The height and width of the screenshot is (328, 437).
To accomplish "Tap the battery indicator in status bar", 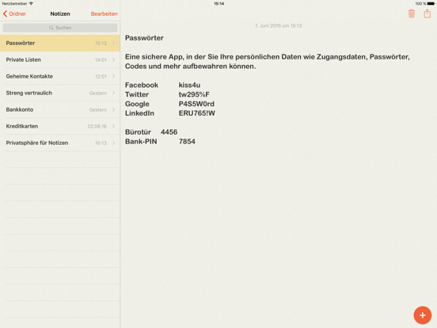I will (x=431, y=4).
